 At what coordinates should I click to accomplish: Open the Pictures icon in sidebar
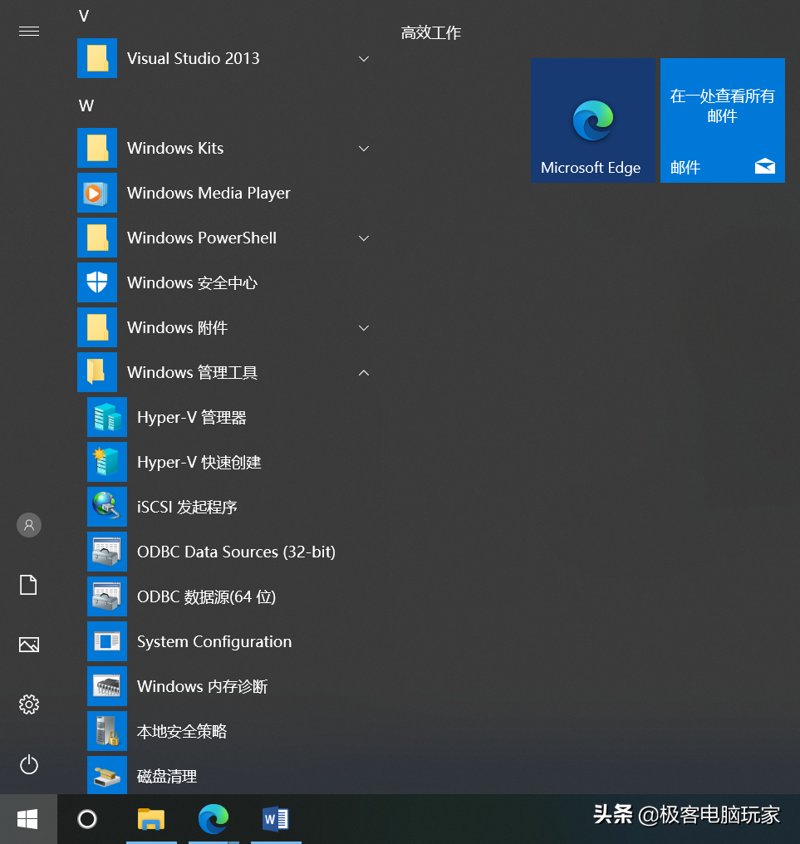tap(29, 645)
